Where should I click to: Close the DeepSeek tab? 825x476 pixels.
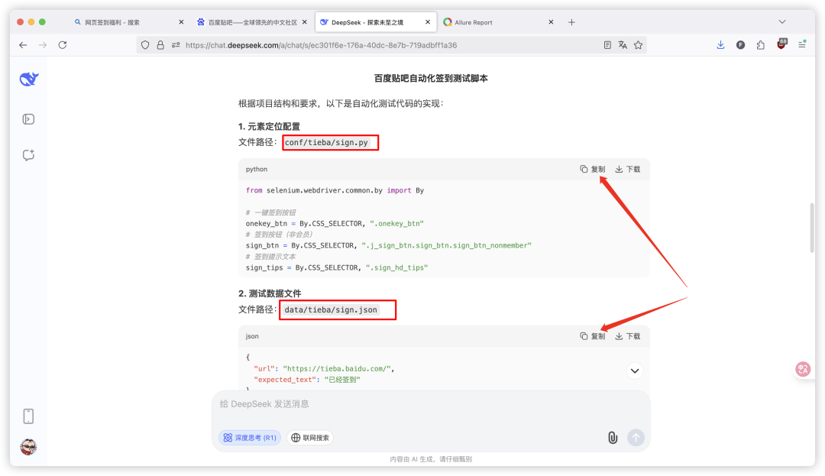pyautogui.click(x=428, y=22)
